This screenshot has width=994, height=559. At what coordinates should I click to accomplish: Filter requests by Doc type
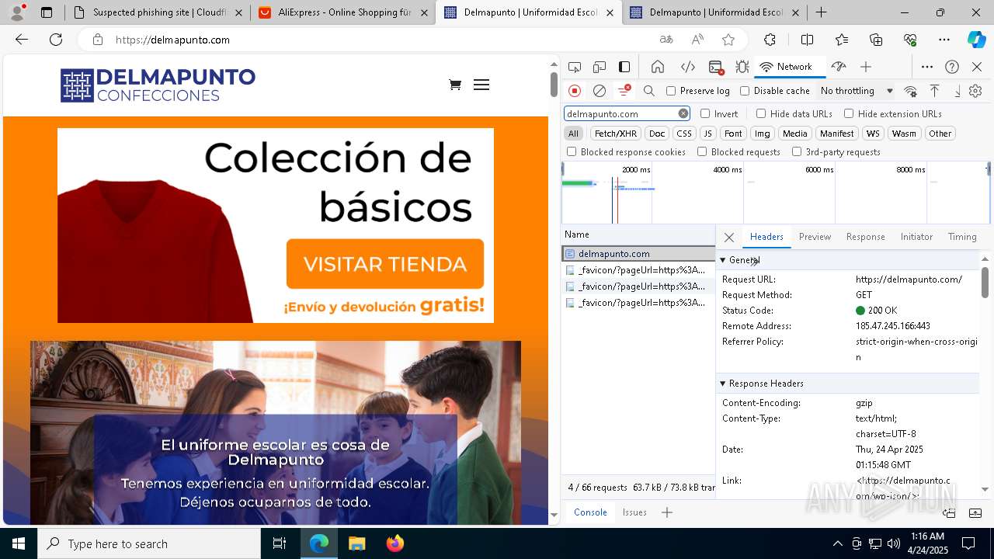[657, 134]
